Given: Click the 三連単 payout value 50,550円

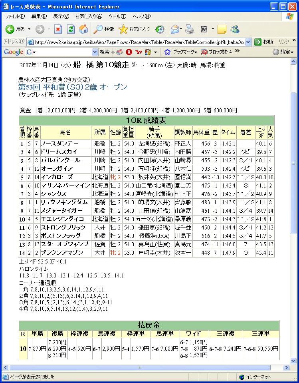Looking at the screenshot, I should (267, 349).
